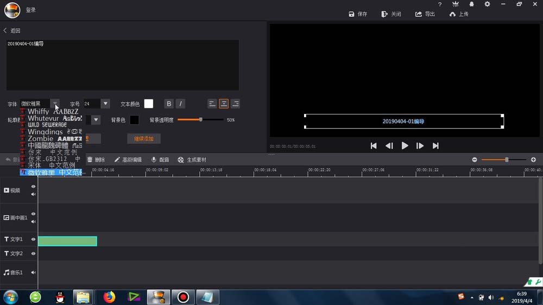Toggle visibility of the 画中画1 track
Viewport: 543px width, 305px height.
[x=33, y=214]
